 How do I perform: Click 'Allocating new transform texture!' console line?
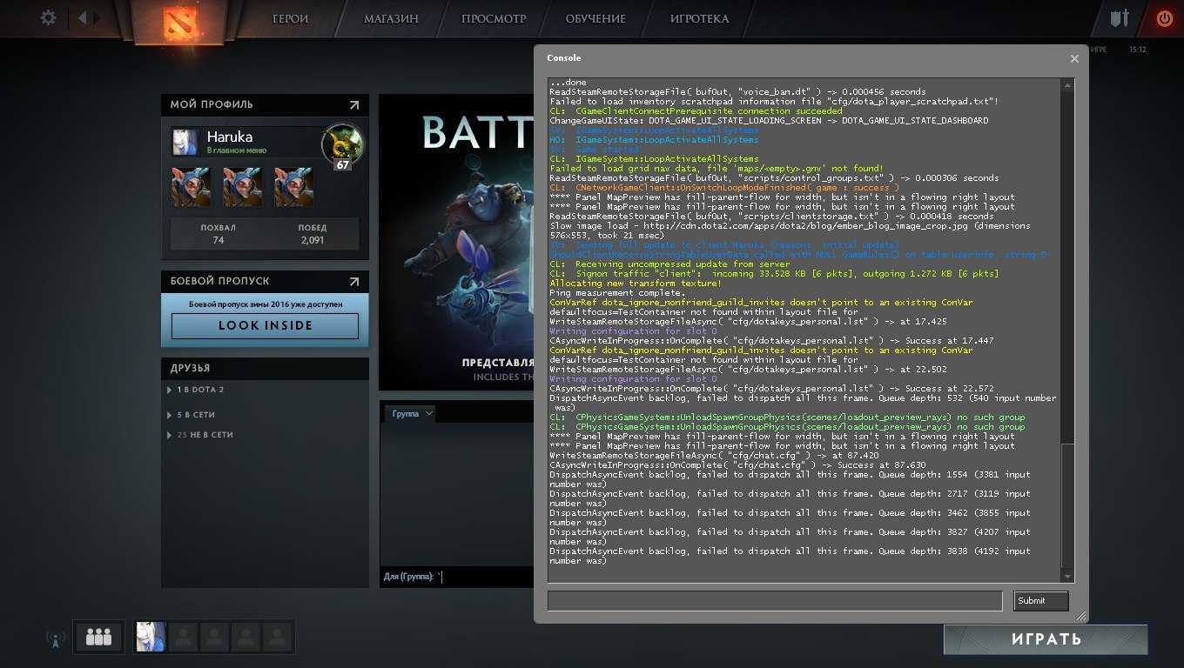[636, 284]
